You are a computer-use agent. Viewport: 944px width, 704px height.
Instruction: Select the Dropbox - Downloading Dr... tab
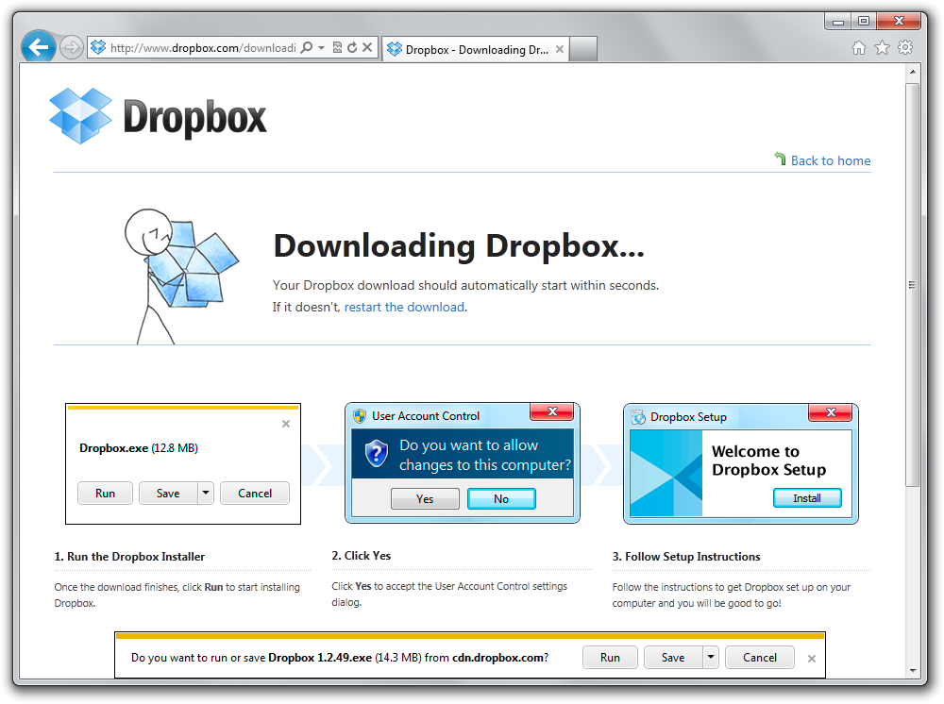click(476, 49)
